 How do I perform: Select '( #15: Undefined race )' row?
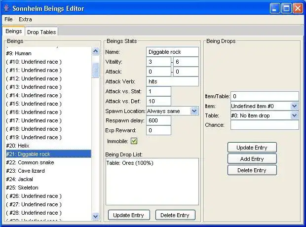48,104
